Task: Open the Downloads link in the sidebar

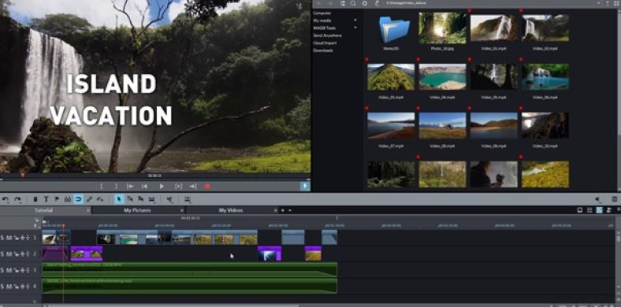Action: 323,50
